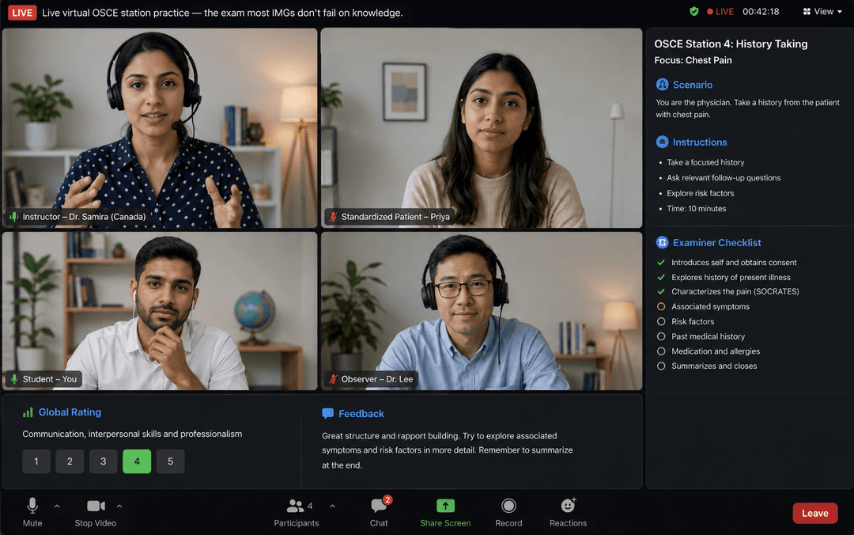854x535 pixels.
Task: Choose the green rating 4 box
Action: pos(137,461)
